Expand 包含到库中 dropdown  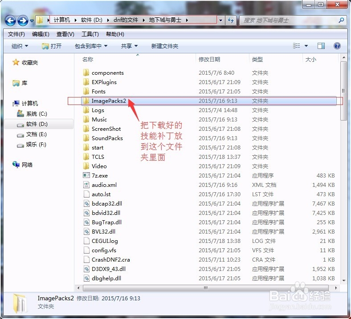click(x=91, y=46)
